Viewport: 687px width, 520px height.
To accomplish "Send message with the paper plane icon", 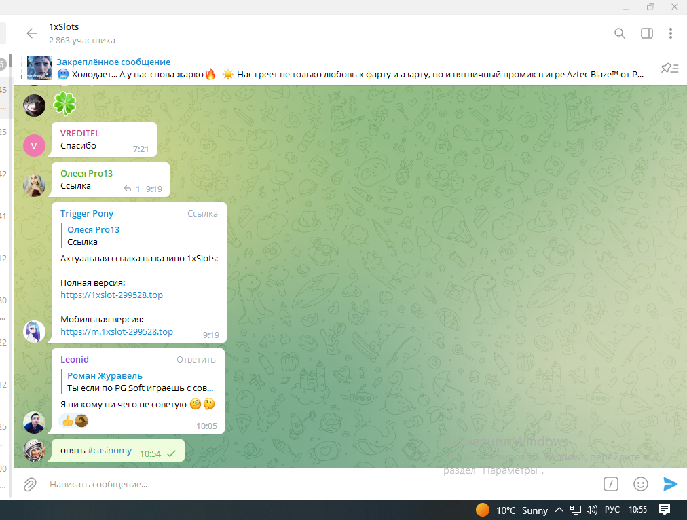I will (670, 484).
